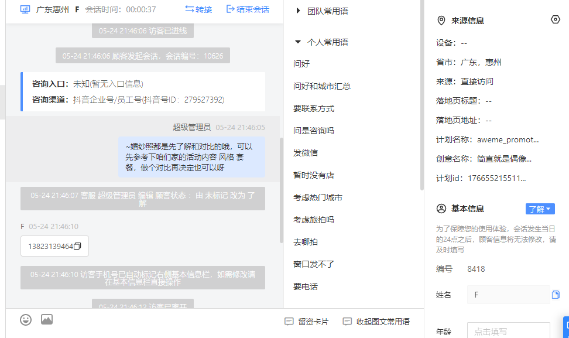
Task: Select the 暂时没有店 quick phrase
Action: click(314, 175)
